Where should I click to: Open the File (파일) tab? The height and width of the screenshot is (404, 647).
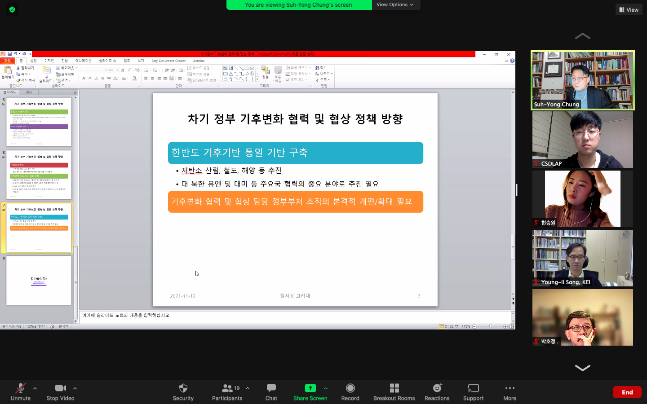point(7,61)
